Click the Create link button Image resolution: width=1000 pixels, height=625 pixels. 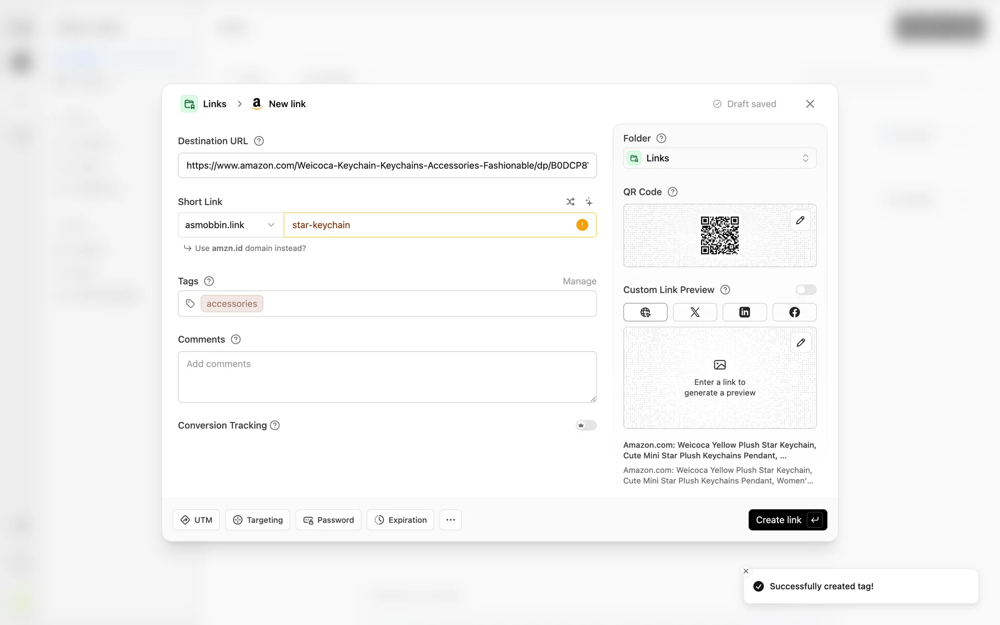click(787, 520)
